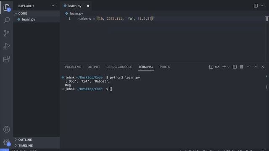Click the learn.py breadcrumb
This screenshot has width=269, height=151.
point(76,13)
